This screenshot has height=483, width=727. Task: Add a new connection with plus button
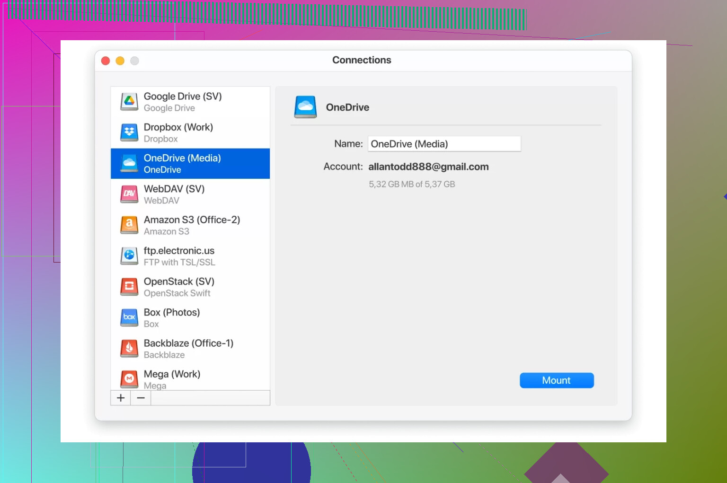121,398
